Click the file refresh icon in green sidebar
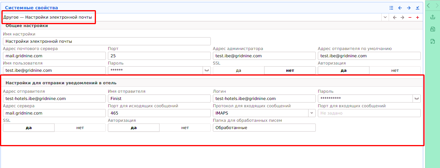 433,42
